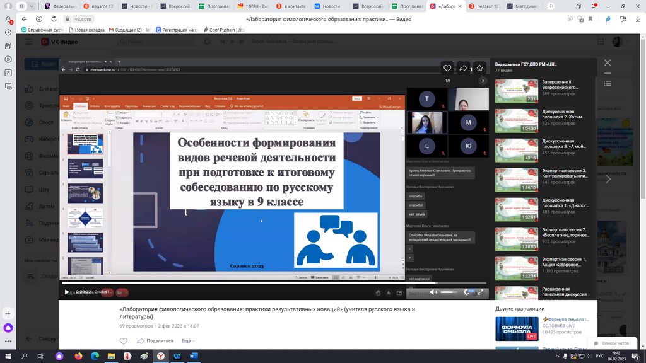Image resolution: width=646 pixels, height=363 pixels.
Task: Click the 'Поделиться' link below video
Action: point(155,341)
